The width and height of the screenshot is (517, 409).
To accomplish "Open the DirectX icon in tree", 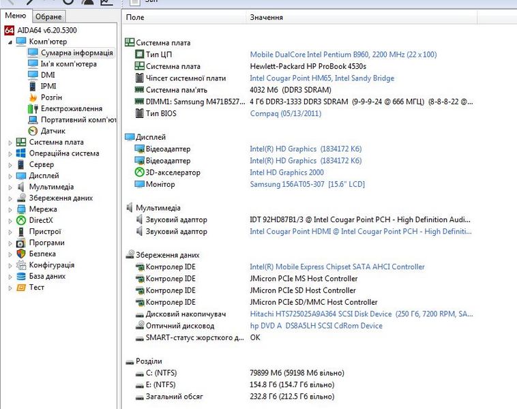I will (x=20, y=220).
